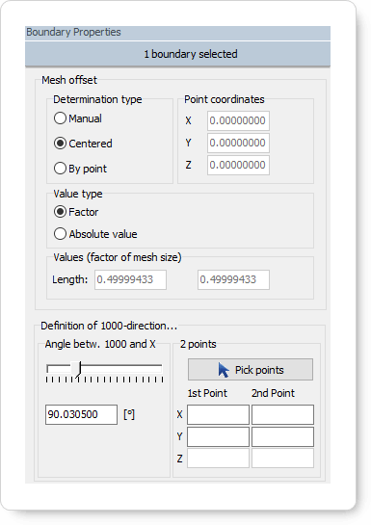Viewport: 371px width, 525px height.
Task: Click the Point coordinates Z field
Action: click(x=238, y=165)
